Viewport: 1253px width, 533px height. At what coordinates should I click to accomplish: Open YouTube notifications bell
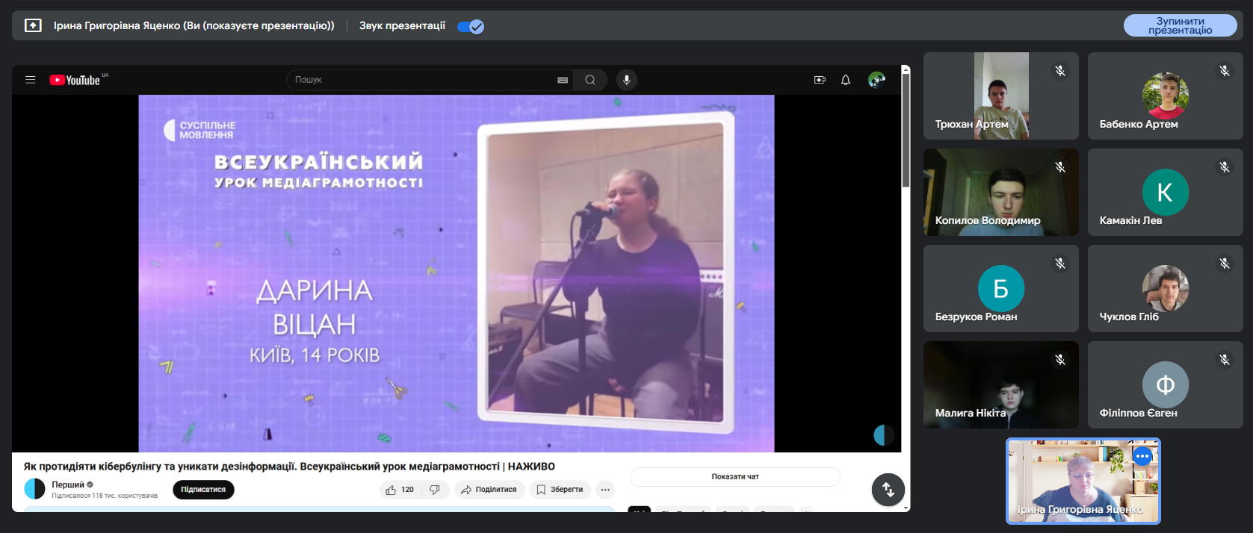[846, 80]
